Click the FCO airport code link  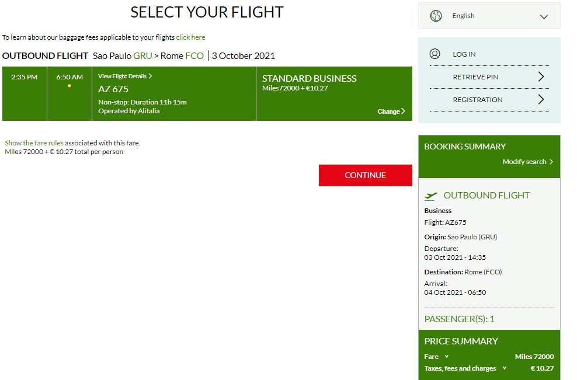tap(194, 56)
